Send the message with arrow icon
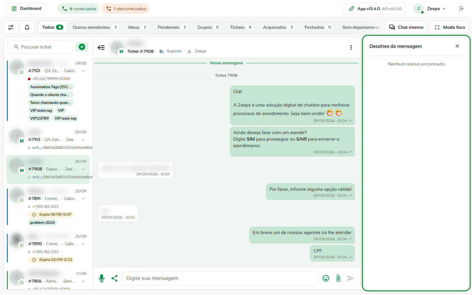The height and width of the screenshot is (295, 472). [x=351, y=278]
